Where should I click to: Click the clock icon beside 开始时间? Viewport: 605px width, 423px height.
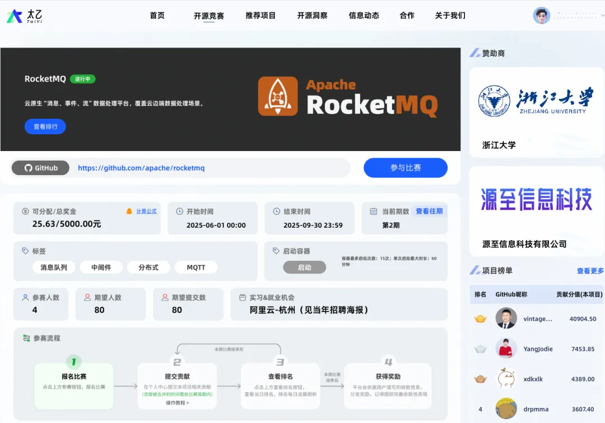(x=179, y=211)
